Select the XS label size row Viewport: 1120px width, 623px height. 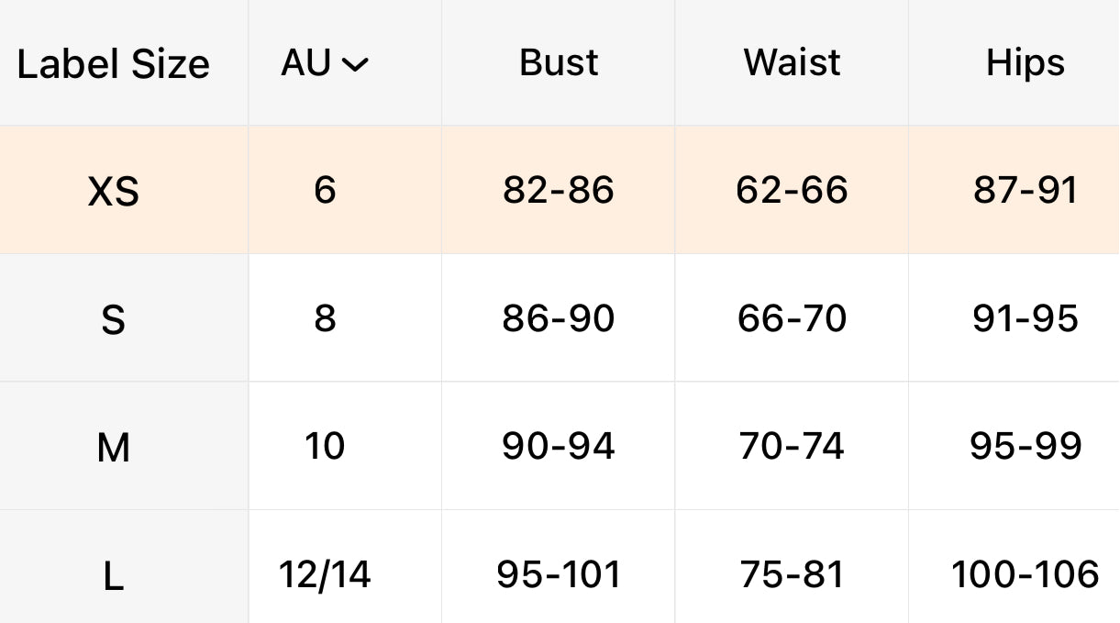(x=113, y=192)
